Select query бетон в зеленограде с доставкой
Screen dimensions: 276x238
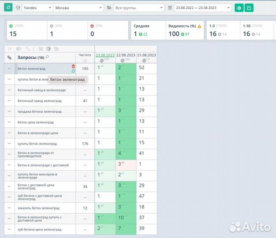coord(43,165)
